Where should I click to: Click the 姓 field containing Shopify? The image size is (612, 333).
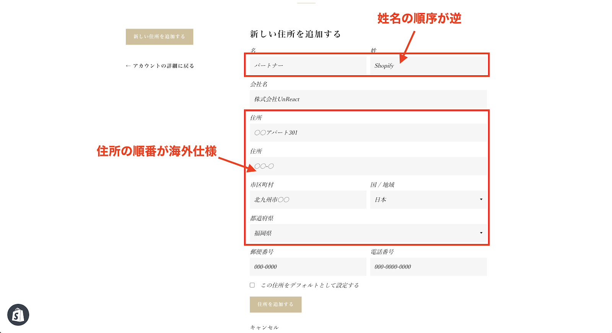click(428, 66)
